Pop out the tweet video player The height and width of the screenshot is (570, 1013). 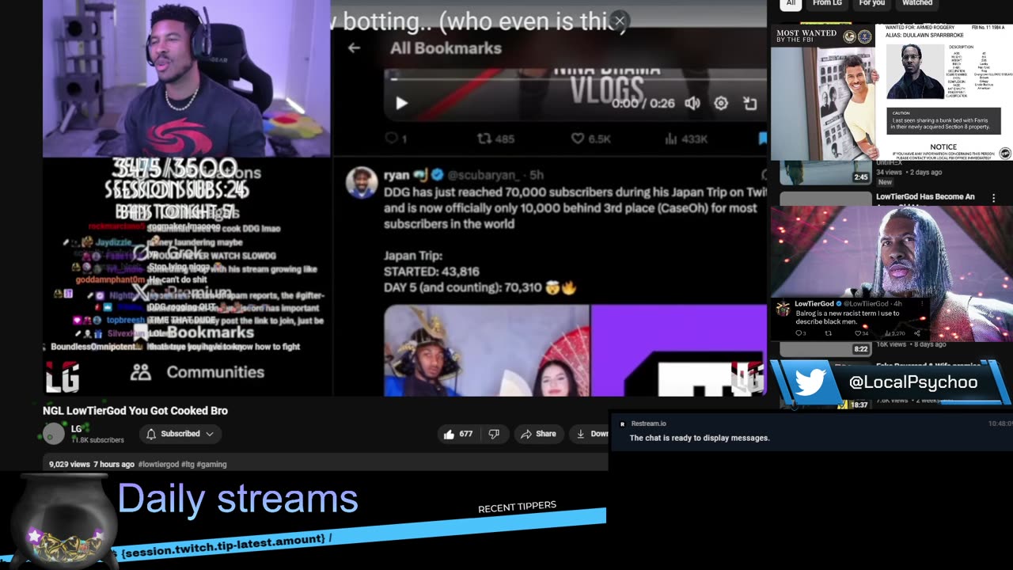749,104
